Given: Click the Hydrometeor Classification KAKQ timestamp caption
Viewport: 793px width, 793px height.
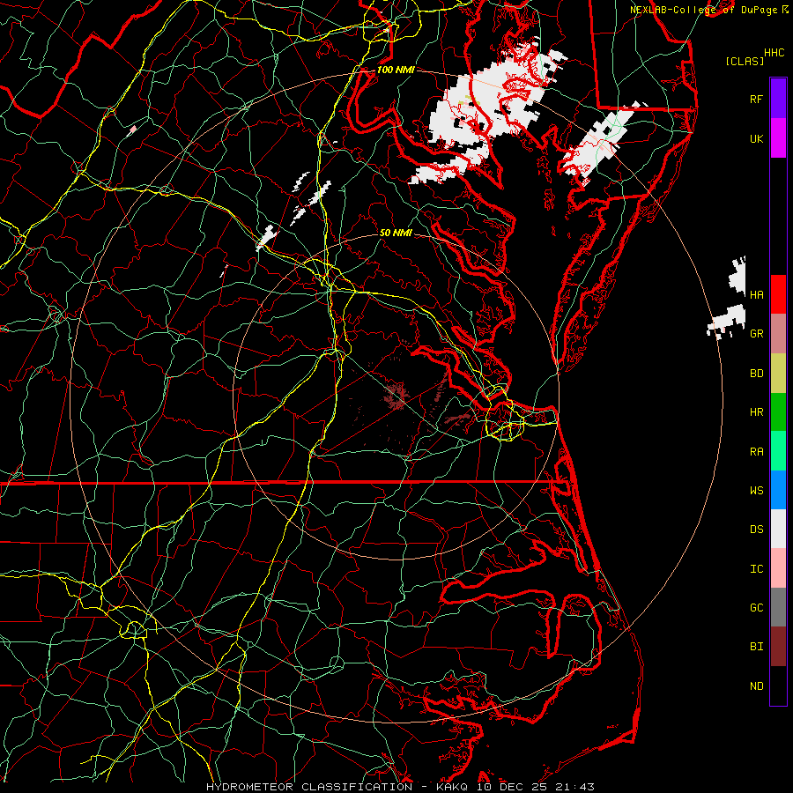Looking at the screenshot, I should [400, 787].
